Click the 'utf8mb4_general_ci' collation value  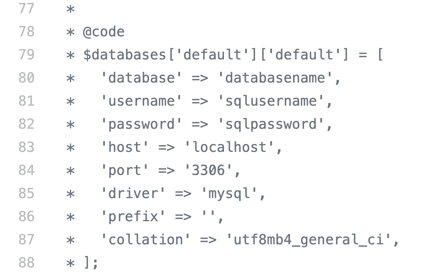(x=309, y=240)
